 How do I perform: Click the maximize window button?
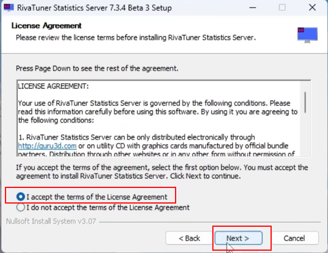tap(282, 8)
